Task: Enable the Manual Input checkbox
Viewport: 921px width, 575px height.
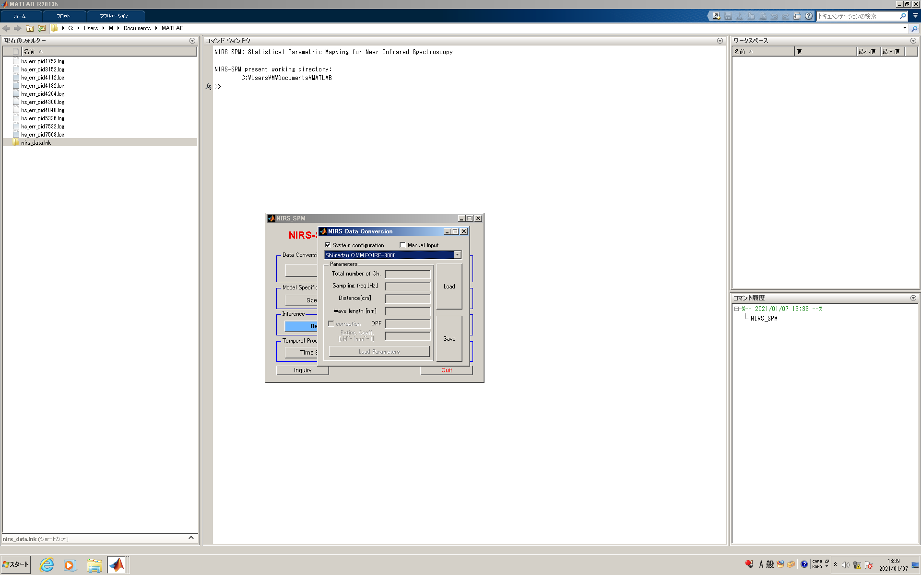Action: pyautogui.click(x=403, y=245)
